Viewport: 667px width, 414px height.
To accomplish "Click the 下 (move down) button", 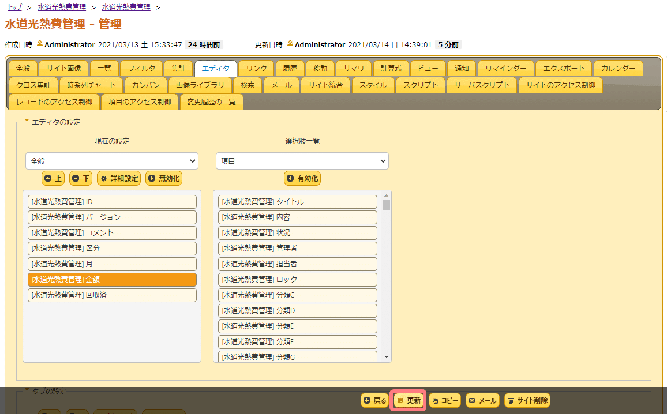I will [x=81, y=179].
